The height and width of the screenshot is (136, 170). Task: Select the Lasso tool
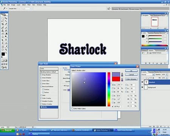[3, 21]
